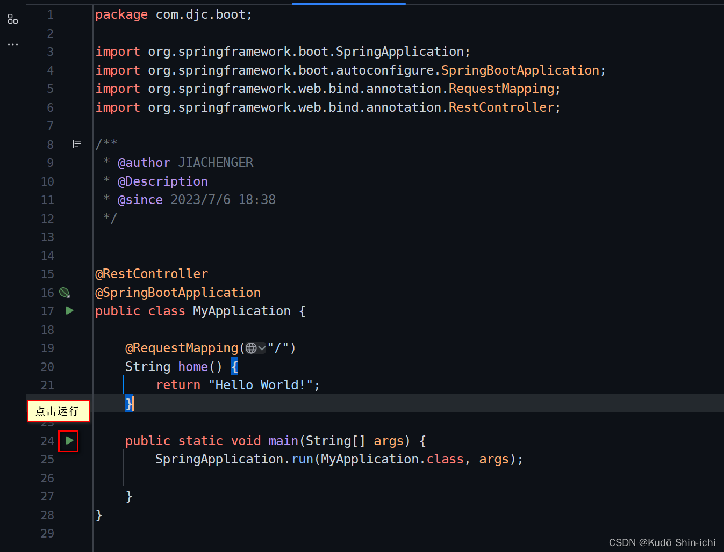Screen dimensions: 724x552
Task: Click line number 29 in the gutter
Action: pyautogui.click(x=47, y=533)
